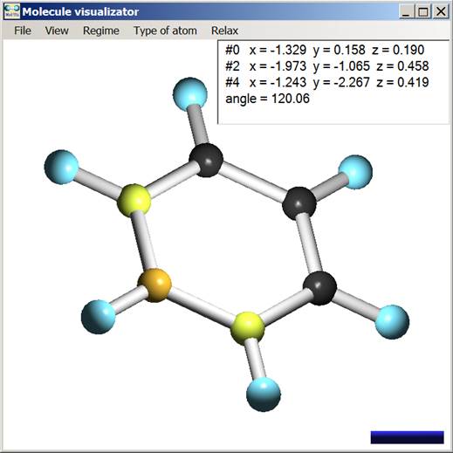453x453 pixels.
Task: Click the #4 atom coordinates line
Action: click(327, 82)
